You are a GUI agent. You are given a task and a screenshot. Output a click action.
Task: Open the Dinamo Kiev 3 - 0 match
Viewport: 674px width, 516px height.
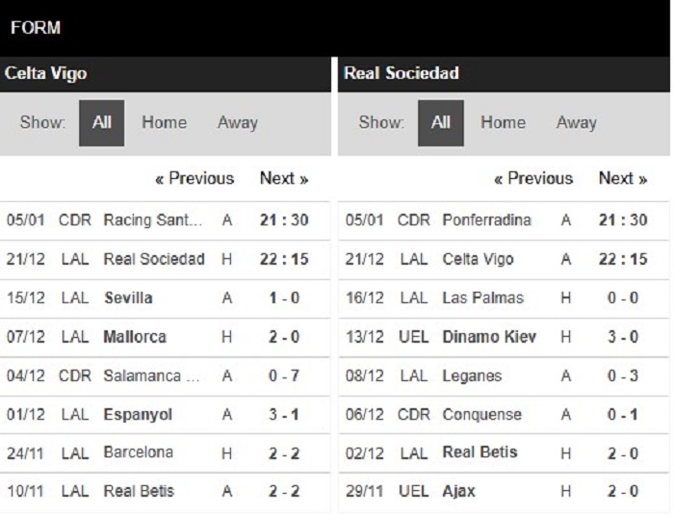504,337
